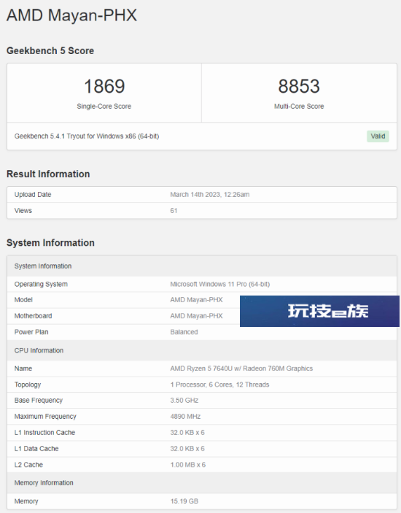
Task: Click the Memory label
Action: 26,501
